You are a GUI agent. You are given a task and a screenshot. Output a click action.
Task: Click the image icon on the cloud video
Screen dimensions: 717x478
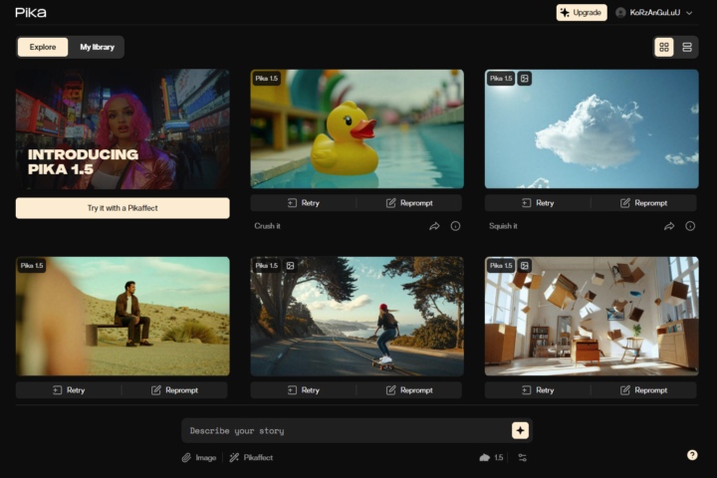525,79
